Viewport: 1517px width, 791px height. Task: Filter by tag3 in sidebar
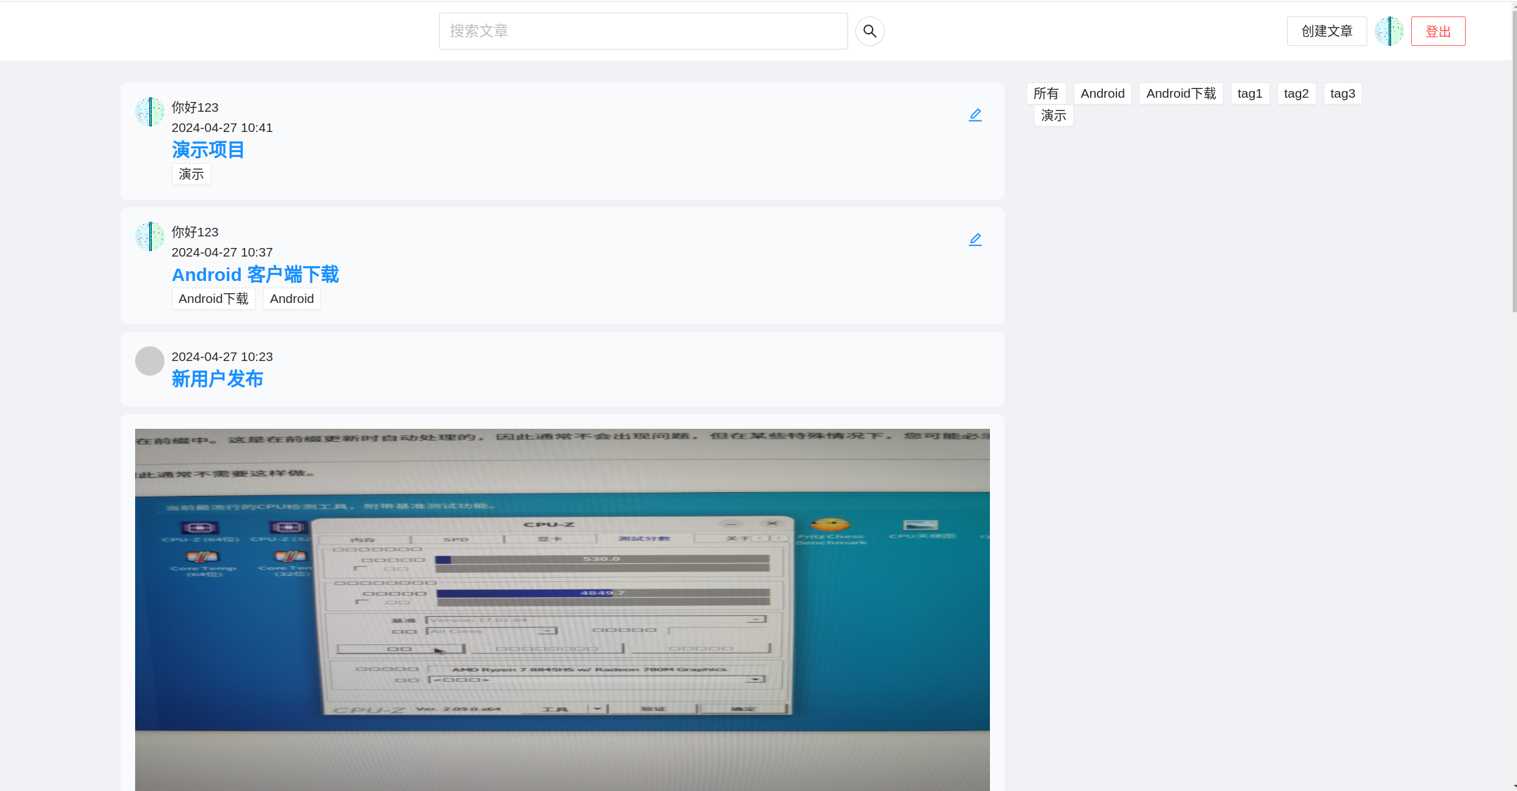(1343, 93)
